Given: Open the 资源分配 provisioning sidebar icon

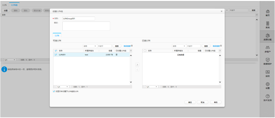Looking at the screenshot, I should 268,37.
